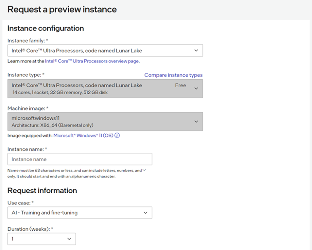This screenshot has height=250, width=312.
Task: Click the chevron arrow in Use case field
Action: click(x=146, y=213)
